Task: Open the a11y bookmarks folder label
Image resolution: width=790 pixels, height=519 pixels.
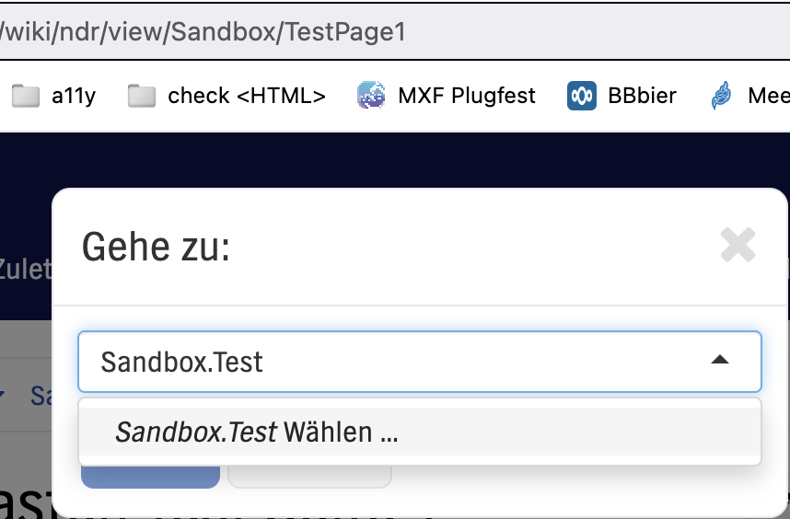Action: (74, 96)
